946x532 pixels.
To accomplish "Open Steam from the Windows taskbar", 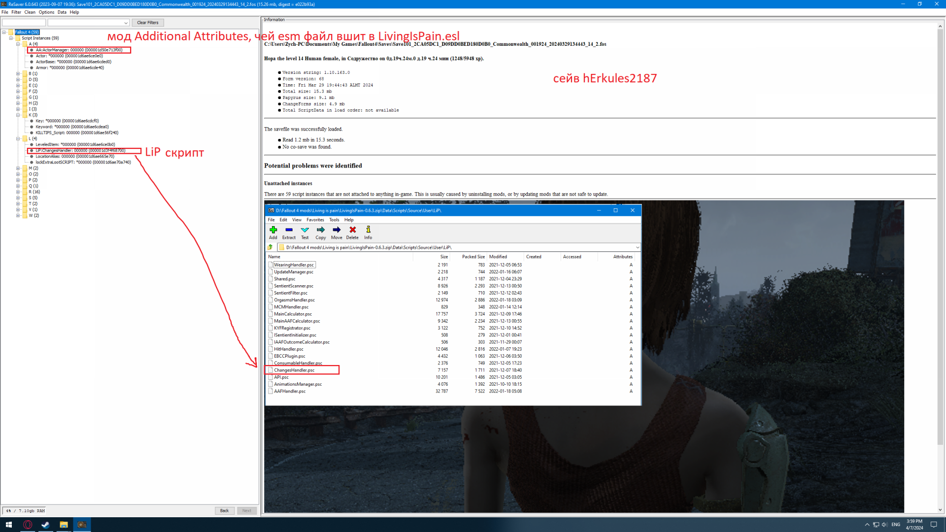I will coord(45,525).
